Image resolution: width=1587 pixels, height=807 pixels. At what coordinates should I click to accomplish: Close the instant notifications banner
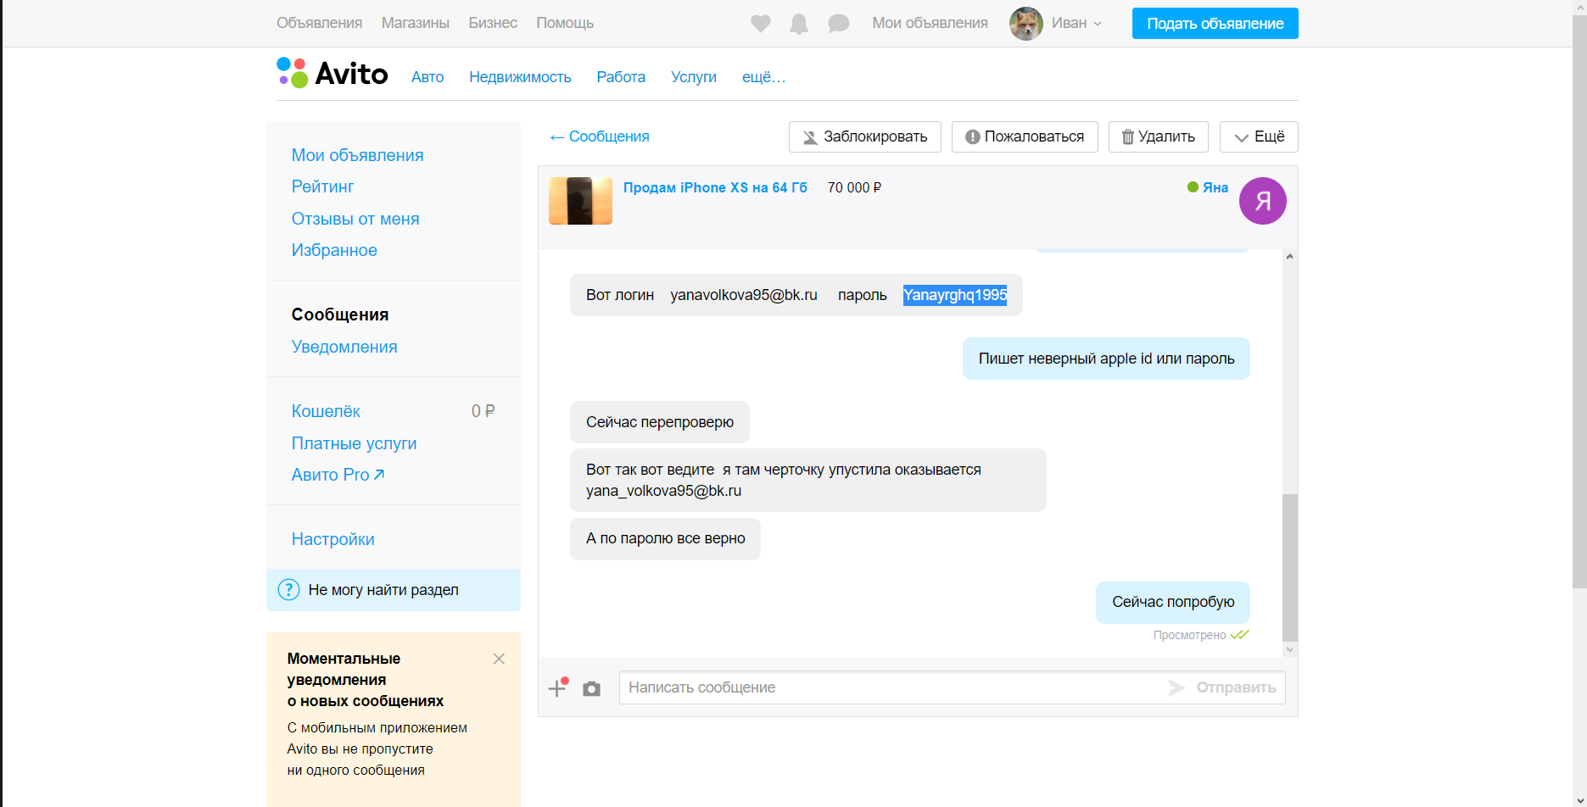click(499, 659)
